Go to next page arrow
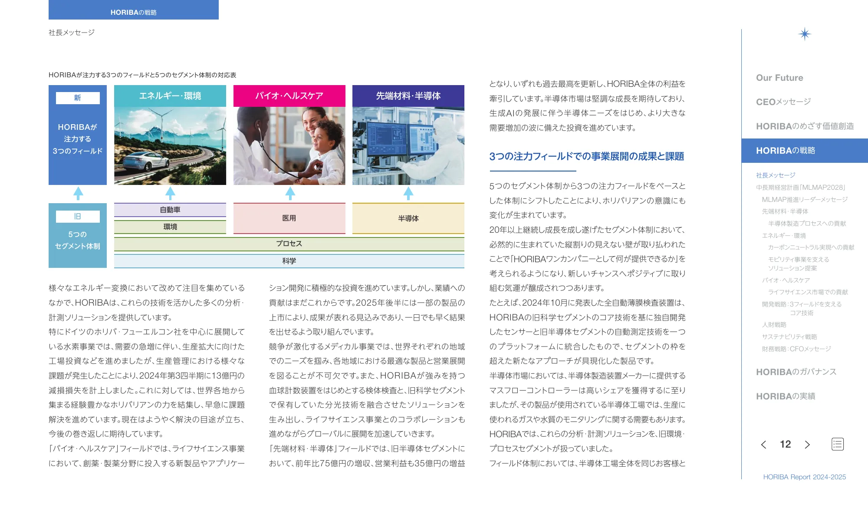 [x=807, y=445]
